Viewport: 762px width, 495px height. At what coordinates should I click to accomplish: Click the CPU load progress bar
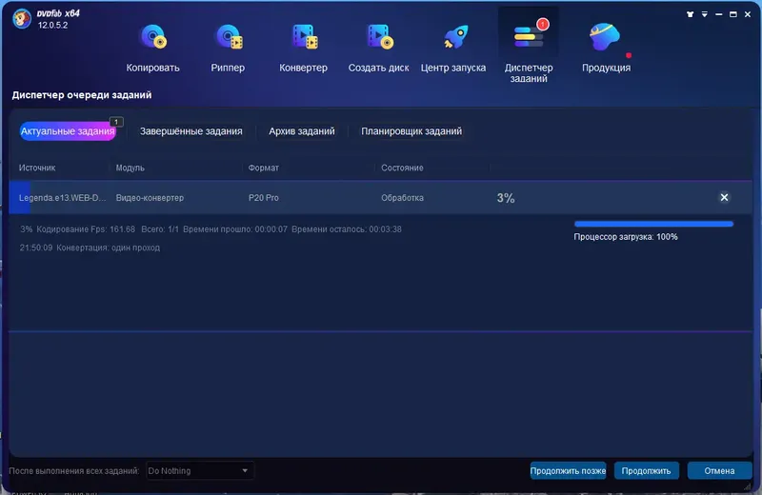coord(653,224)
